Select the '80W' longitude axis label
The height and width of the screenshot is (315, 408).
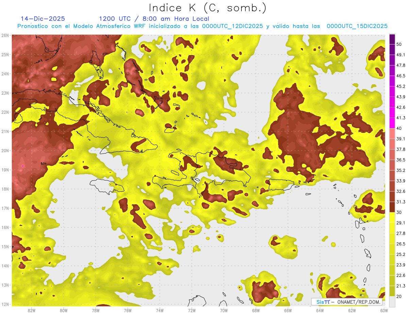coord(64,311)
